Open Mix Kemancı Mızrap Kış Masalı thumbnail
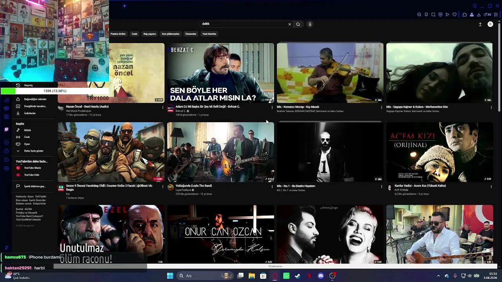The height and width of the screenshot is (282, 502). [330, 73]
